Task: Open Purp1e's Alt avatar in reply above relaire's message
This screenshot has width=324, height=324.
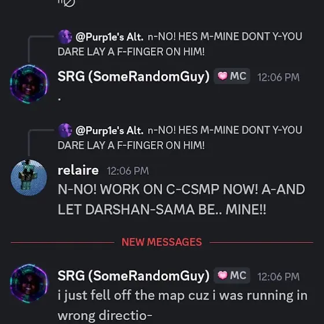Action: [x=65, y=130]
